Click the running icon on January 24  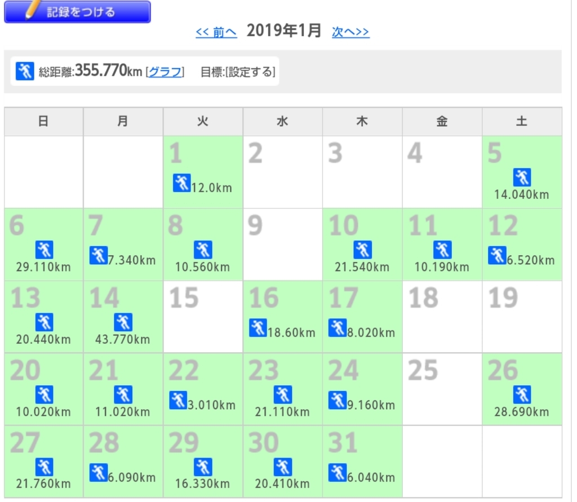point(338,401)
